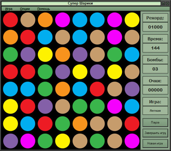Click the Очки: label

155,81
